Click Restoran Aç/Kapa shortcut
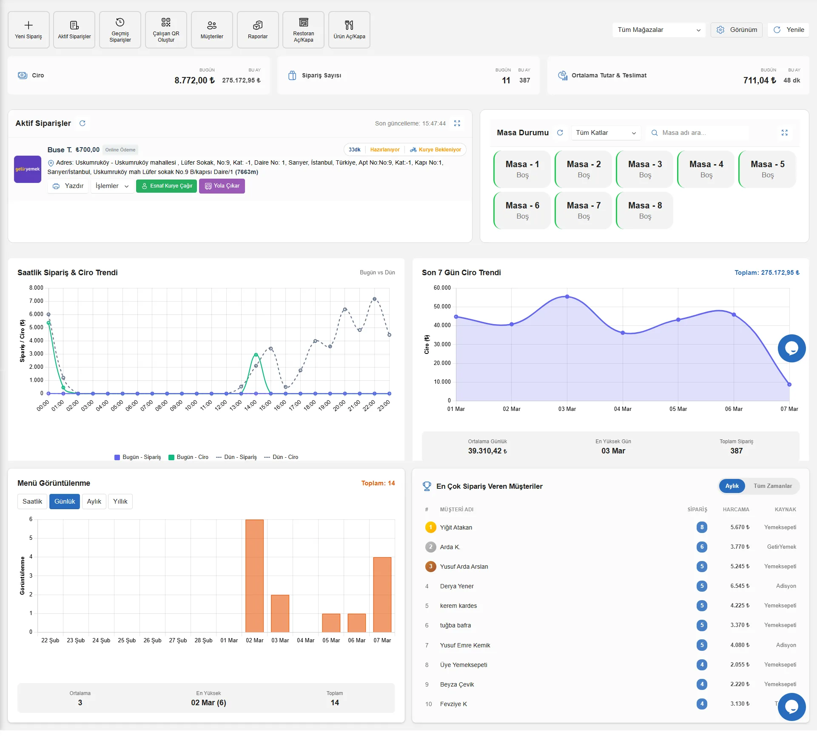817x738 pixels. pyautogui.click(x=303, y=30)
